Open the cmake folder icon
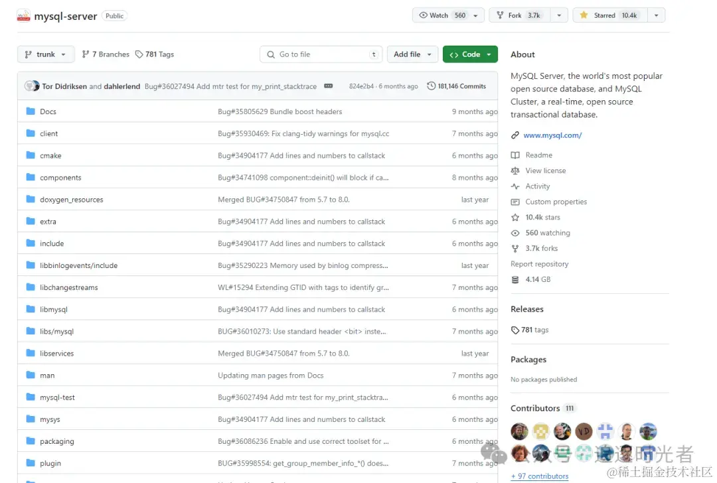Image resolution: width=717 pixels, height=483 pixels. (x=31, y=155)
